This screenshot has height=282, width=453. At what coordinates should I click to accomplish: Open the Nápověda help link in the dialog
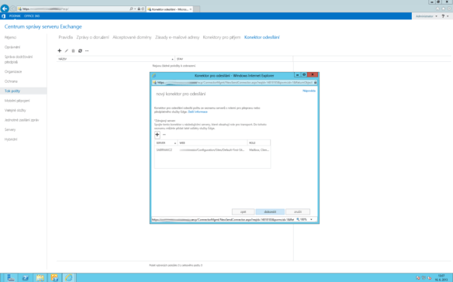tap(309, 91)
